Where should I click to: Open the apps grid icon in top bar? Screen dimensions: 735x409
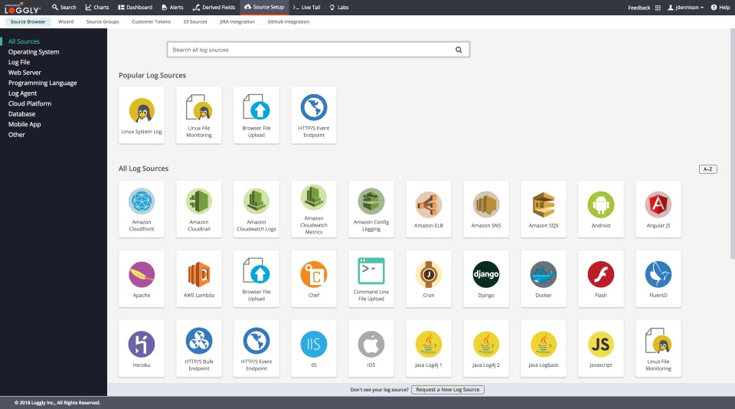tap(658, 8)
